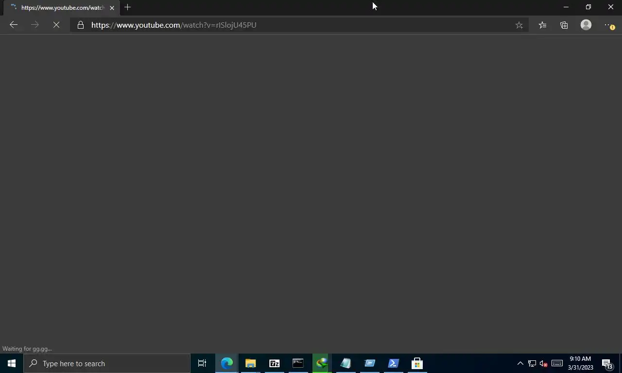The width and height of the screenshot is (622, 373).
Task: Open the browser profile menu
Action: coord(586,25)
